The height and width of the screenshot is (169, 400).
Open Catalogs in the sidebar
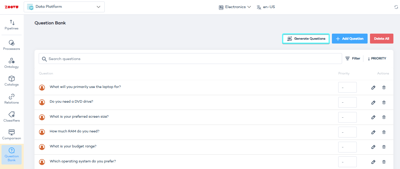point(11,81)
